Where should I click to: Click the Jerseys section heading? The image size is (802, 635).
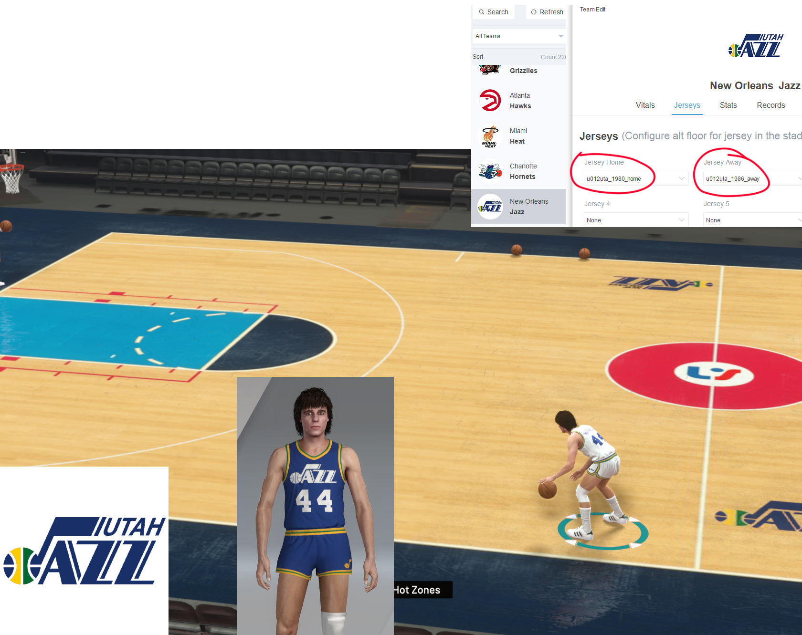(x=599, y=136)
